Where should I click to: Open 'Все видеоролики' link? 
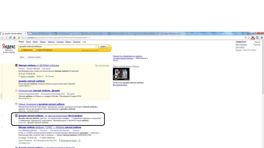point(120,85)
